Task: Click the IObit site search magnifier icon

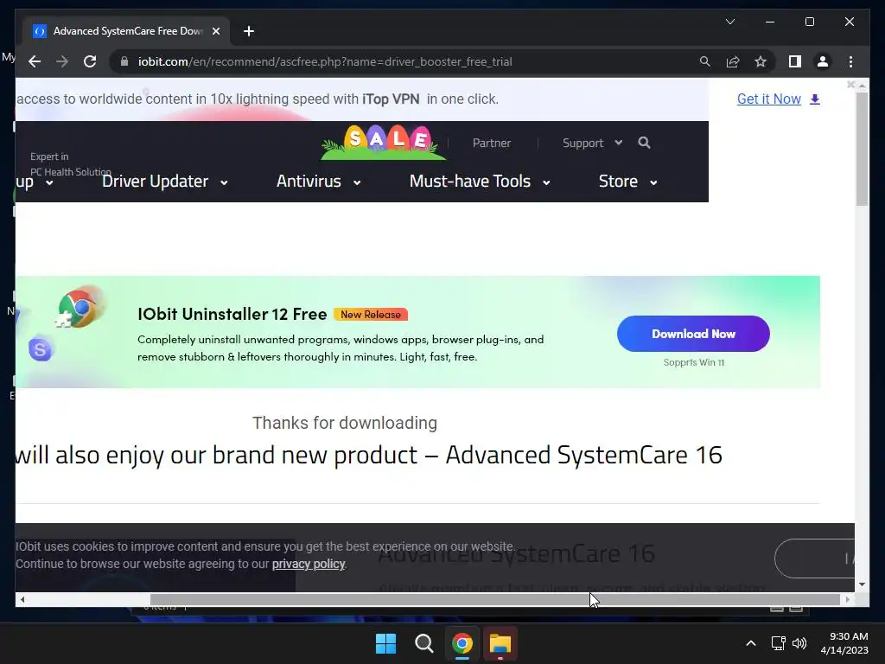Action: point(644,143)
